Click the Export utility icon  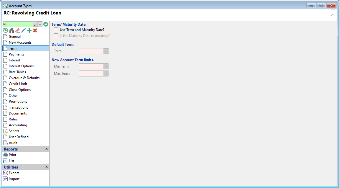pos(5,173)
